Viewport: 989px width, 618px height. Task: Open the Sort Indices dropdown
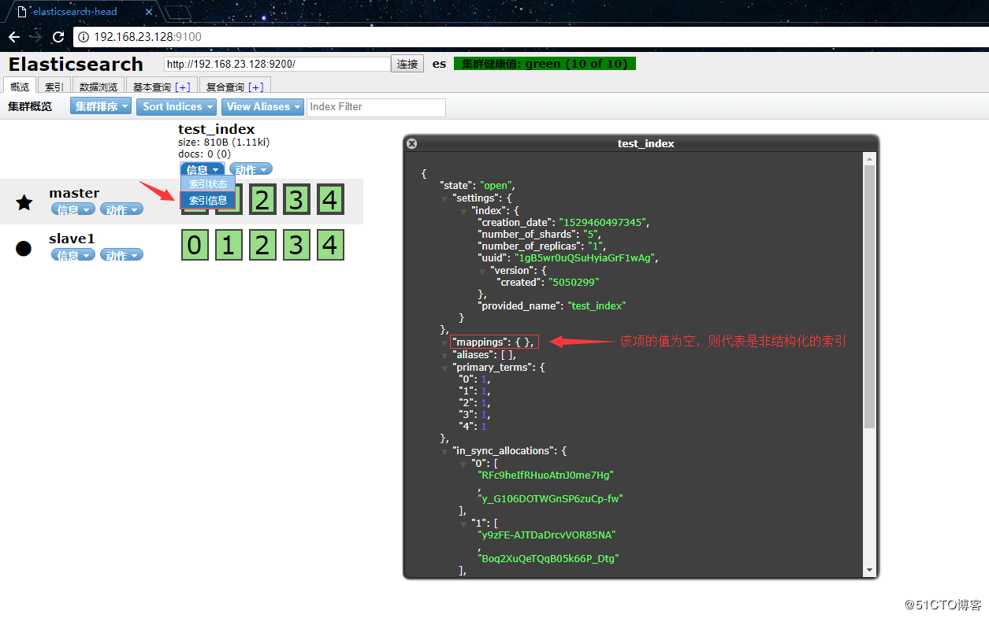pyautogui.click(x=177, y=106)
